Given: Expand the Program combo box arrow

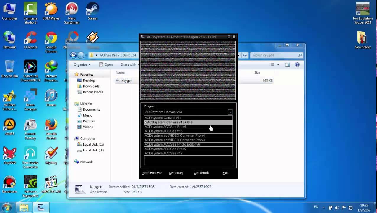Looking at the screenshot, I should (x=230, y=112).
